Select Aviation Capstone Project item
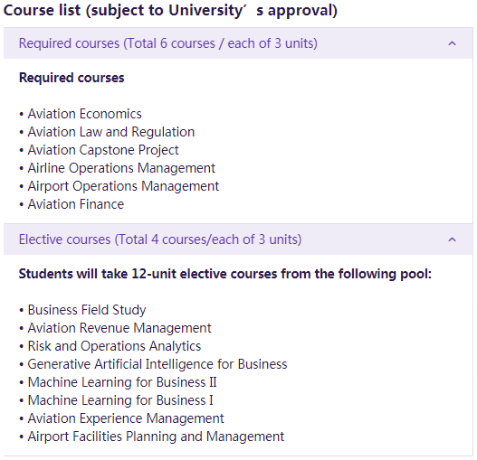 pos(103,150)
